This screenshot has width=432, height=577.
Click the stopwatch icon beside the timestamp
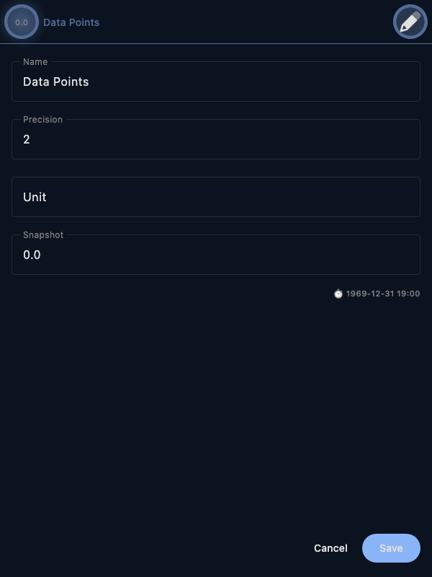pos(338,294)
